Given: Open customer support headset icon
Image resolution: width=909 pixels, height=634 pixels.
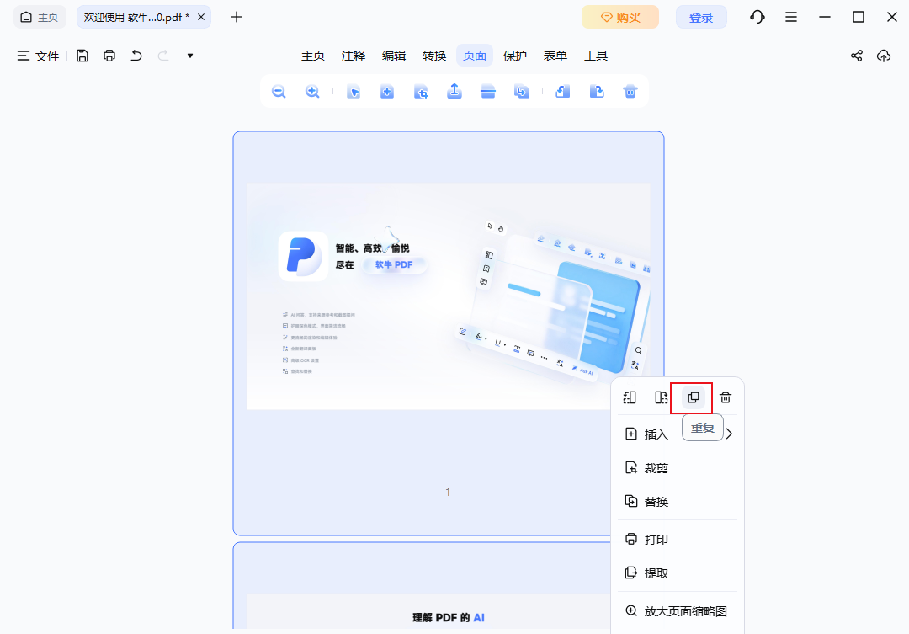Looking at the screenshot, I should [x=757, y=18].
